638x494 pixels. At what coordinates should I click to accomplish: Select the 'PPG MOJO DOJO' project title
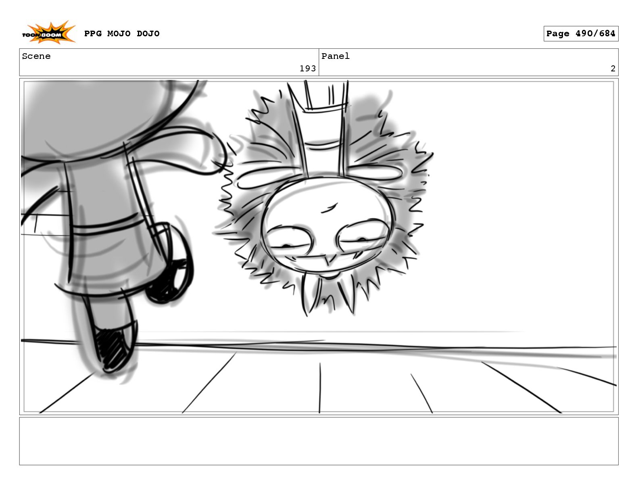[122, 33]
